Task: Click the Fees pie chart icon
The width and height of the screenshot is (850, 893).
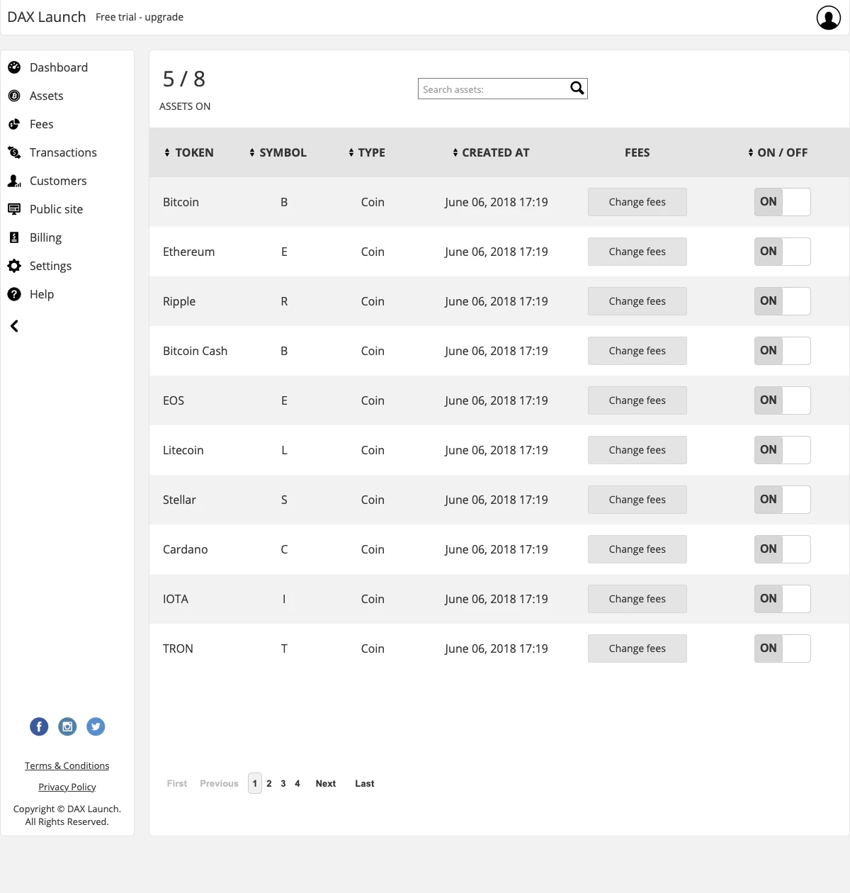Action: pos(14,124)
